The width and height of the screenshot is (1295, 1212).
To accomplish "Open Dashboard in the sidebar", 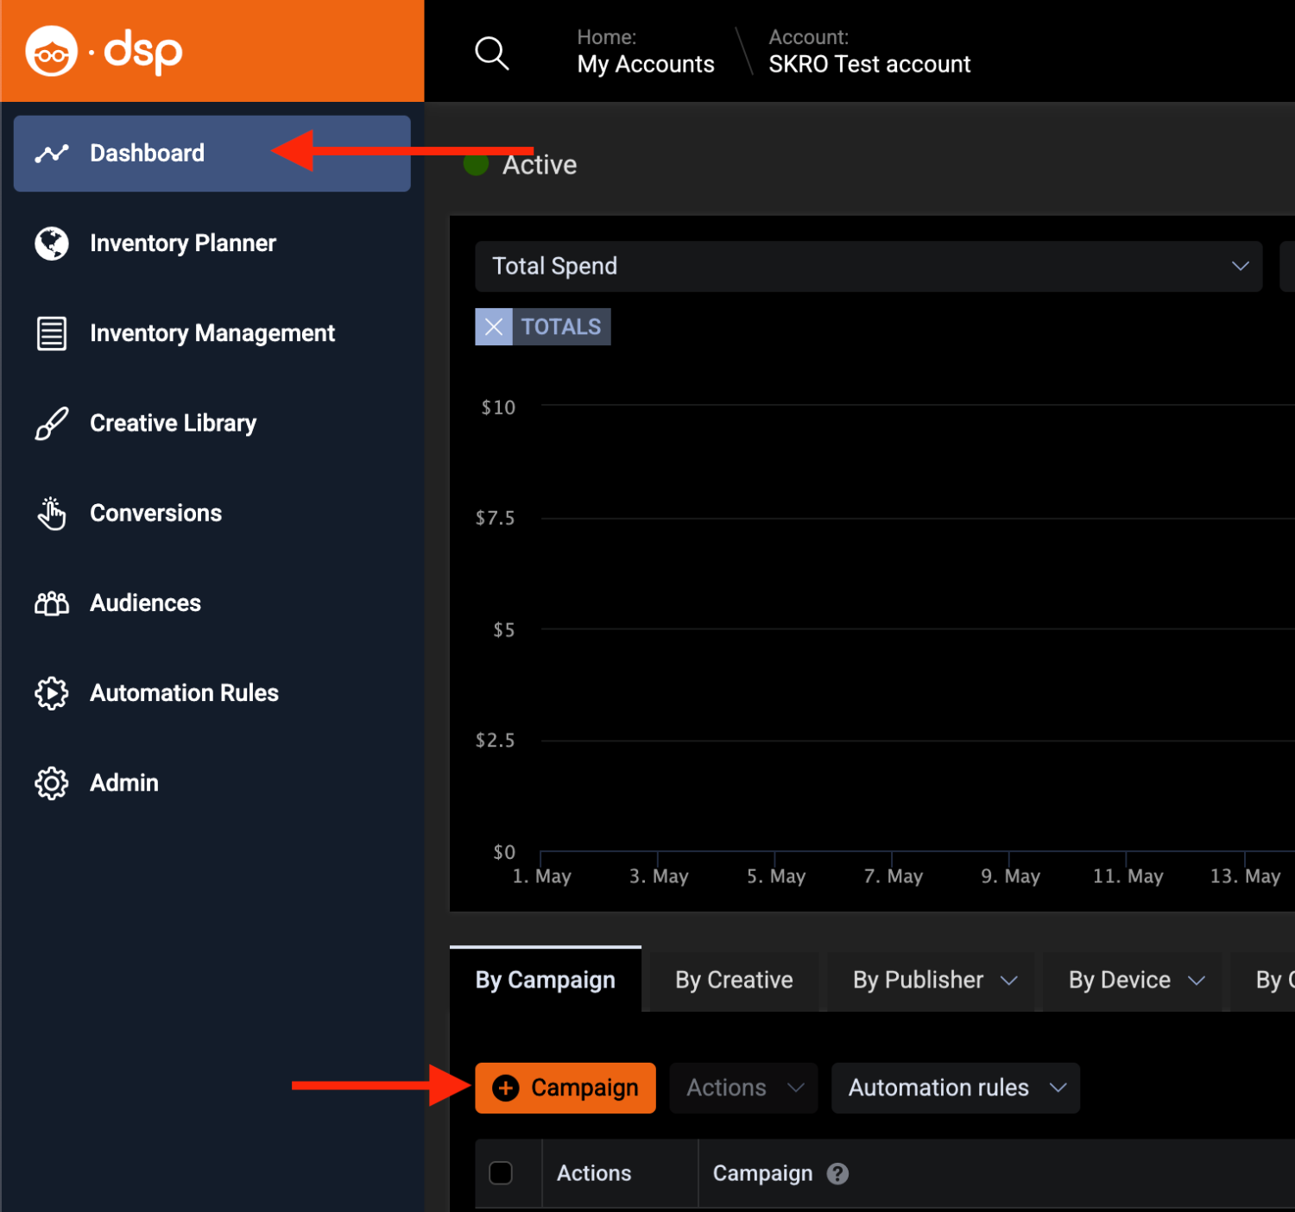I will pos(212,154).
